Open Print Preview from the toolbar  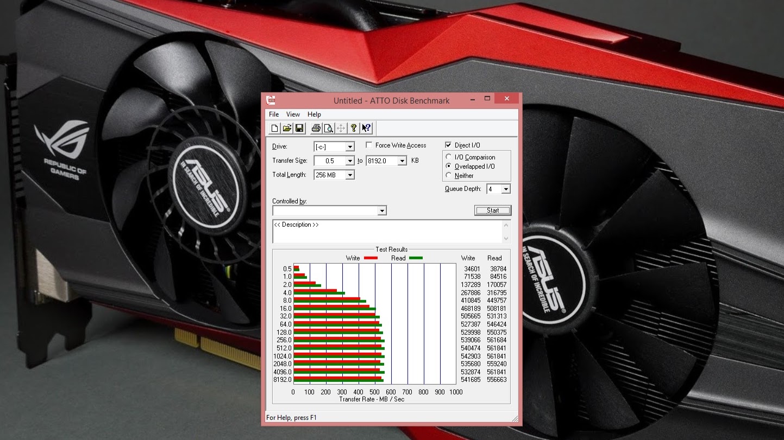[x=328, y=129]
